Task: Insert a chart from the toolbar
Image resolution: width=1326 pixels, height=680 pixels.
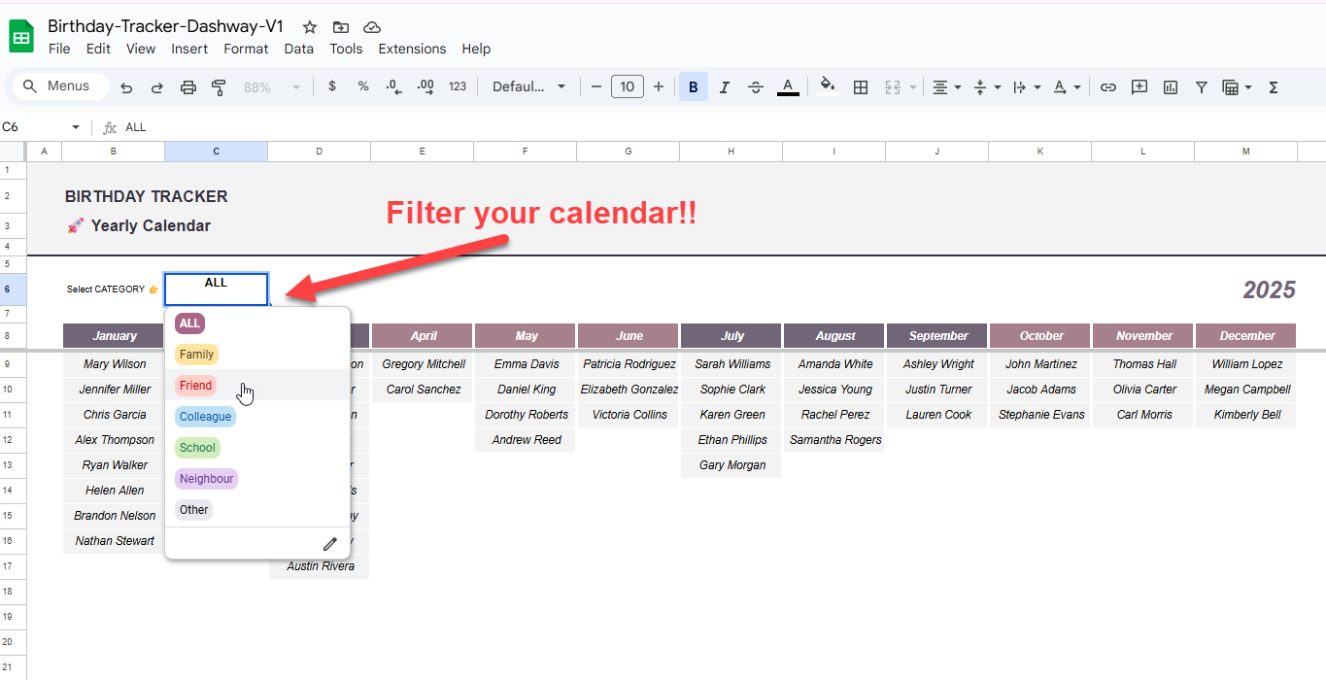Action: click(x=1171, y=87)
